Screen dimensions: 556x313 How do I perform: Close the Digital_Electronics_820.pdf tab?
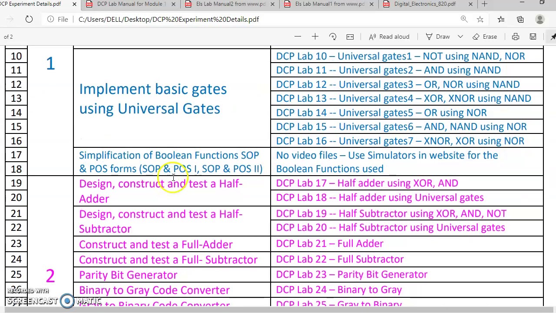(470, 4)
